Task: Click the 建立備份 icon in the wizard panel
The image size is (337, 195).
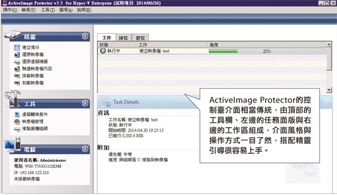Action: point(17,48)
